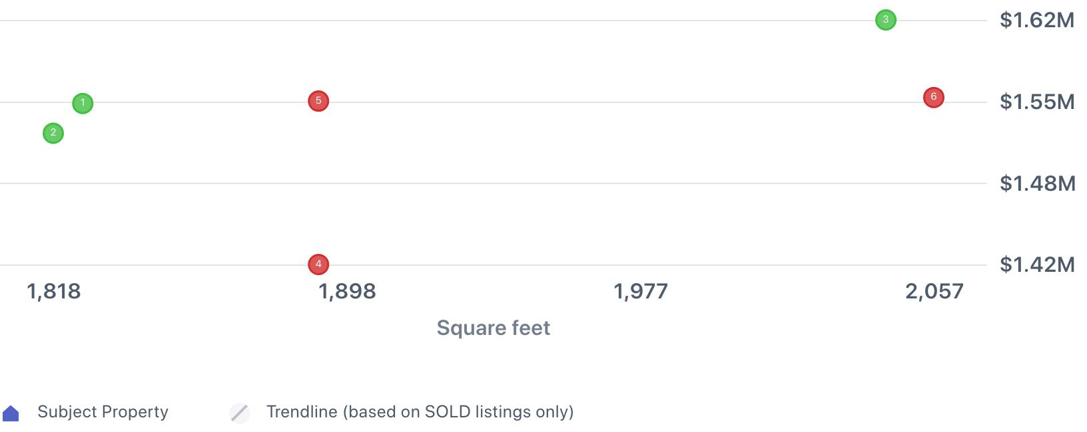
Task: Click the Square feet axis title
Action: (x=494, y=328)
